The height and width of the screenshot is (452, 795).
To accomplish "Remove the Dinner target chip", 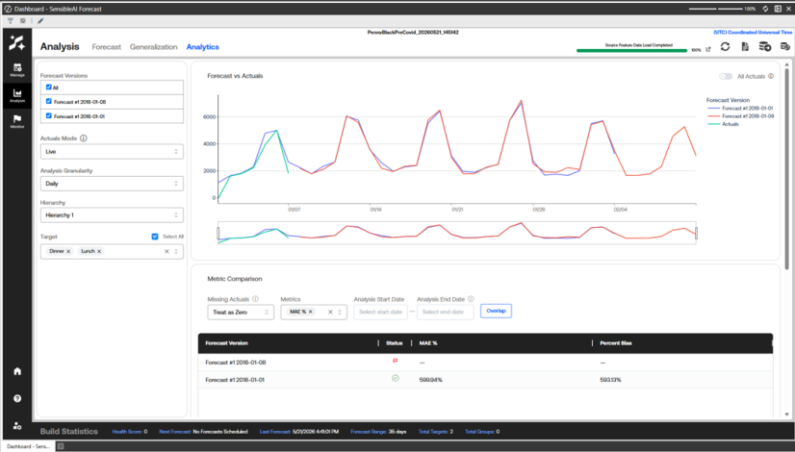I will (x=68, y=251).
